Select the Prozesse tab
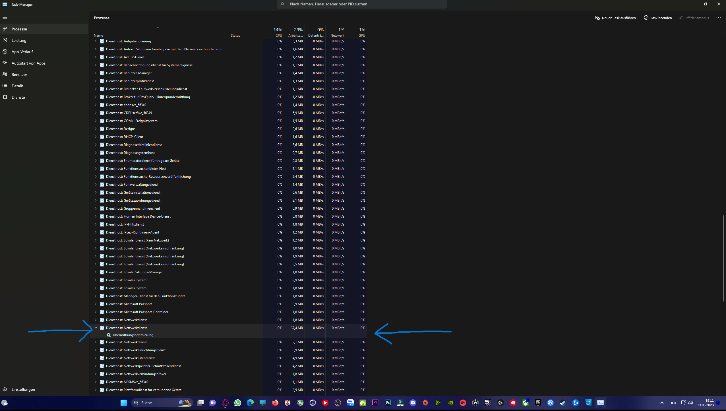 coord(19,29)
